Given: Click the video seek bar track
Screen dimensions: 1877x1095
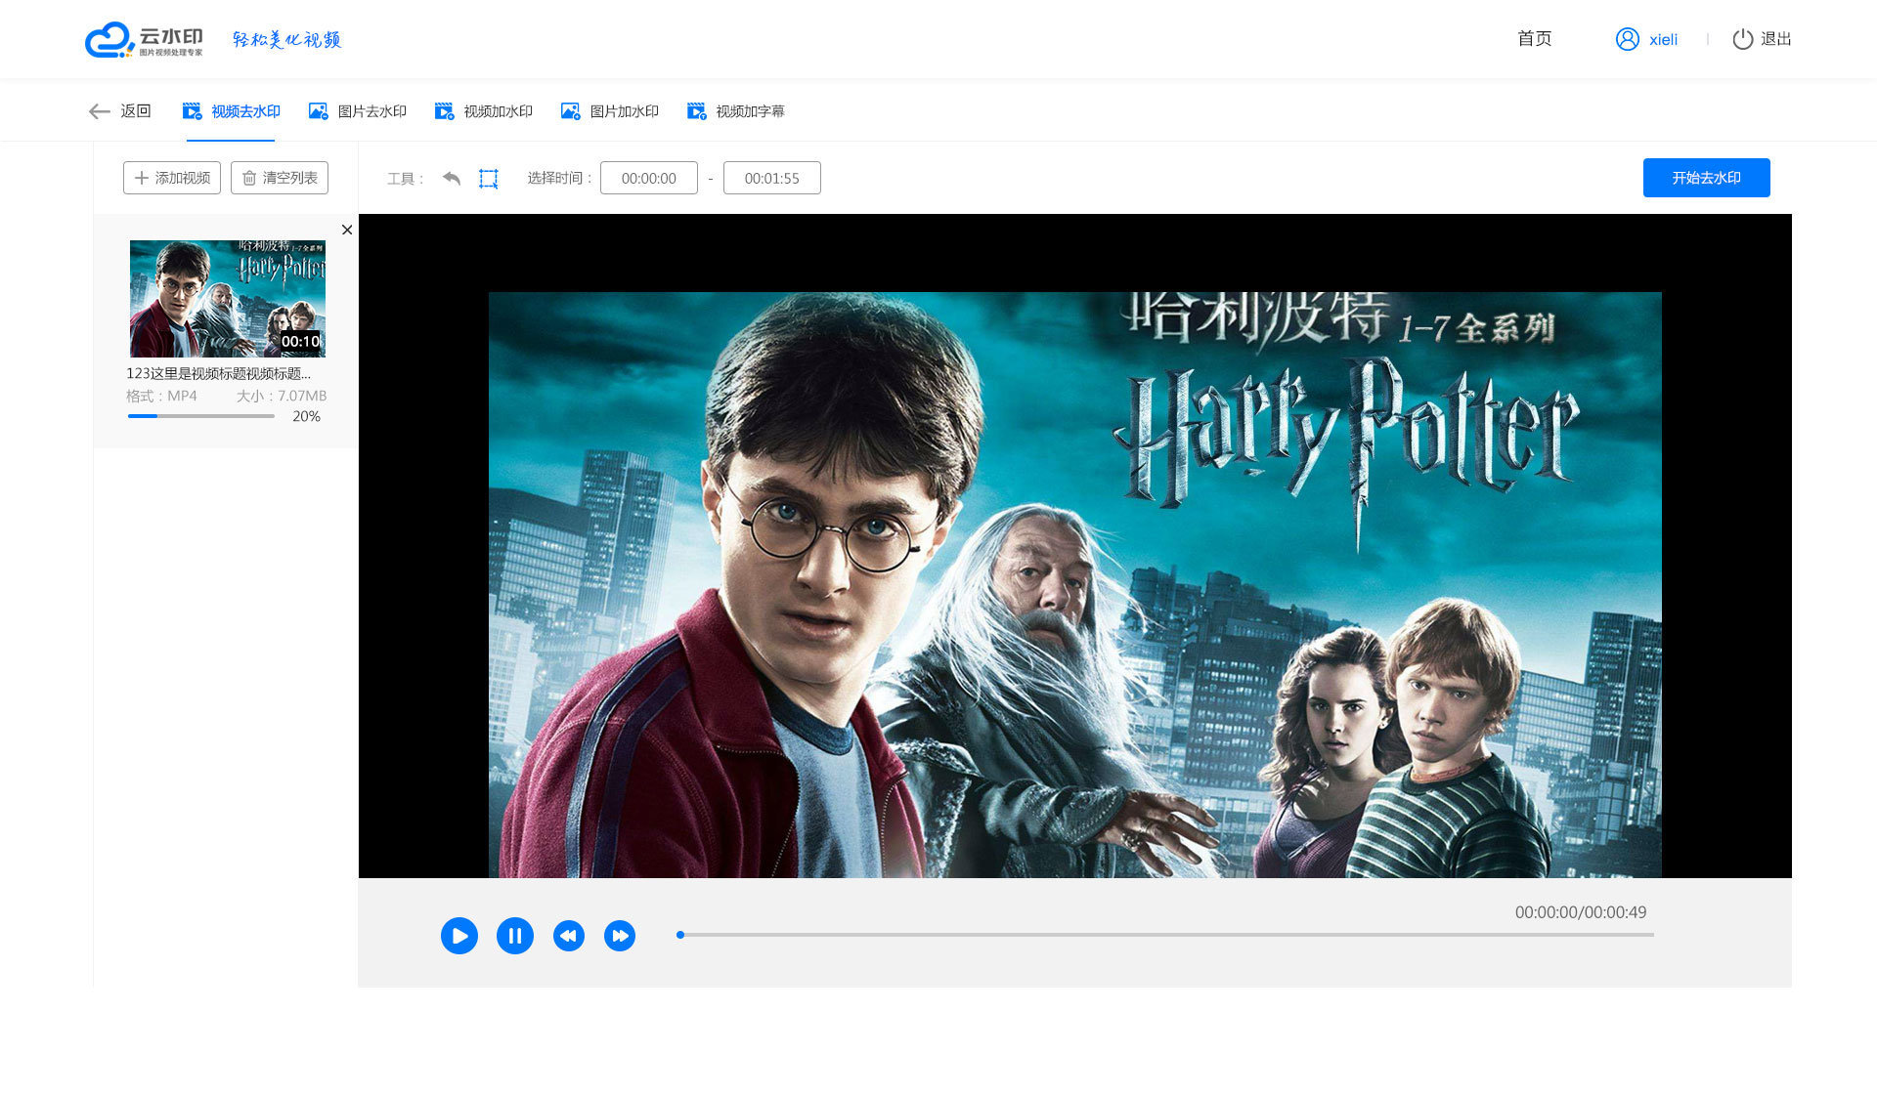Looking at the screenshot, I should (1165, 935).
